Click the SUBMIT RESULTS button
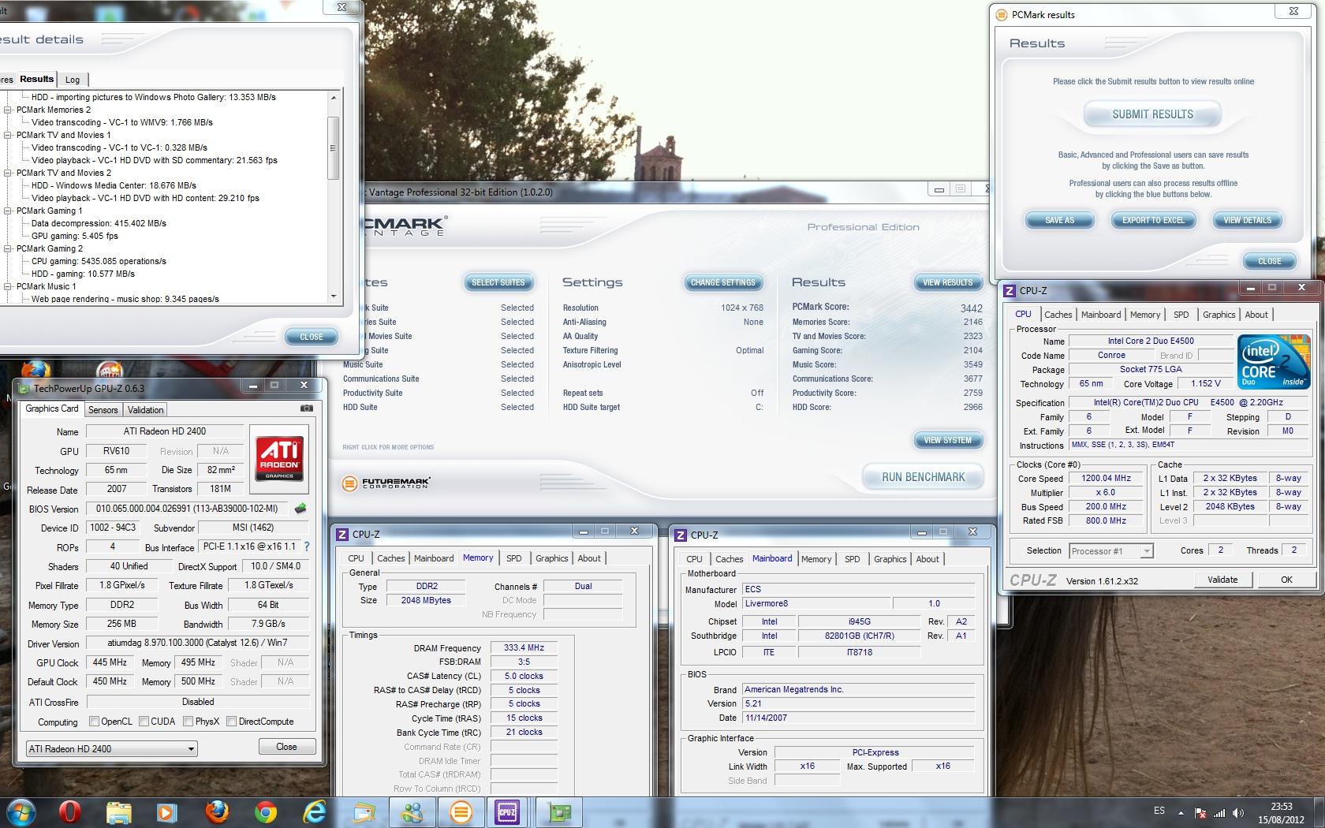 tap(1152, 114)
